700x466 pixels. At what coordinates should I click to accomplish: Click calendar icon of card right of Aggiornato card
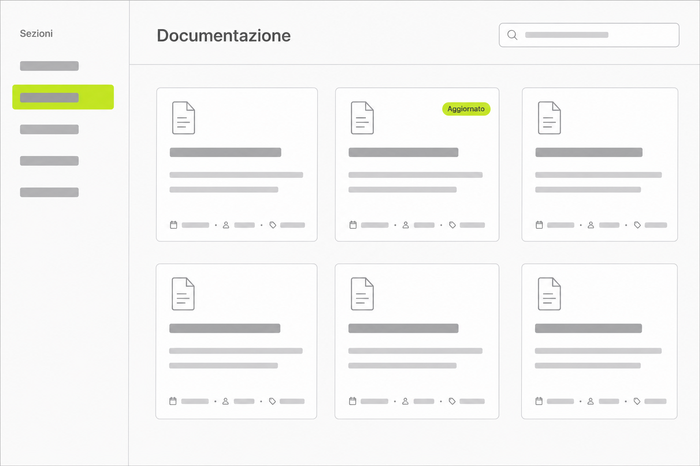pyautogui.click(x=539, y=225)
